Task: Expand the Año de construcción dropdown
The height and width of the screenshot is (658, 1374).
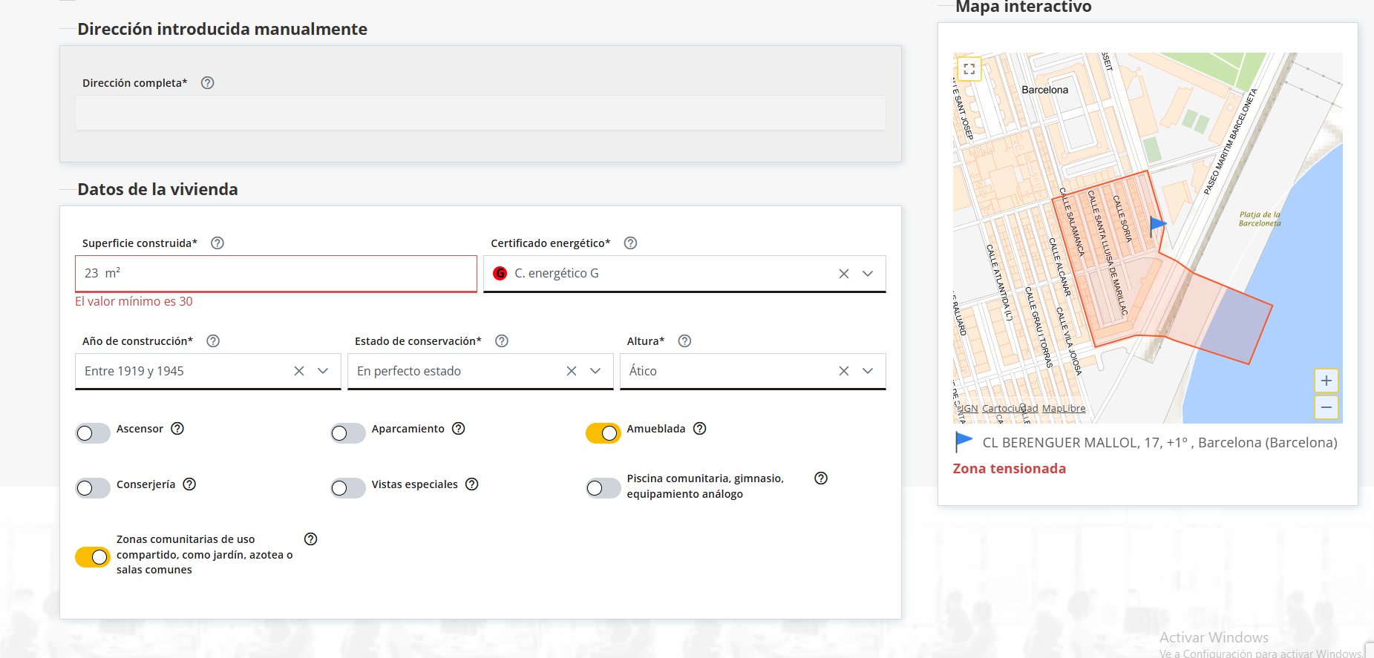Action: [x=323, y=371]
